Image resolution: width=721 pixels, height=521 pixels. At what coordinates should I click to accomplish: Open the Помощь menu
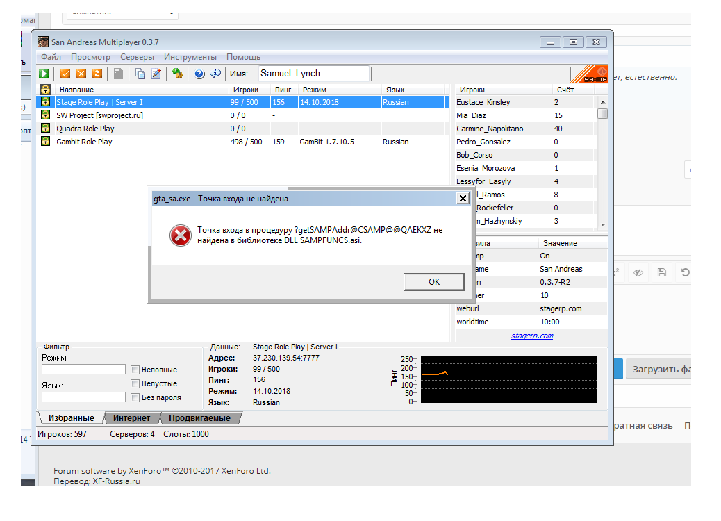point(243,57)
